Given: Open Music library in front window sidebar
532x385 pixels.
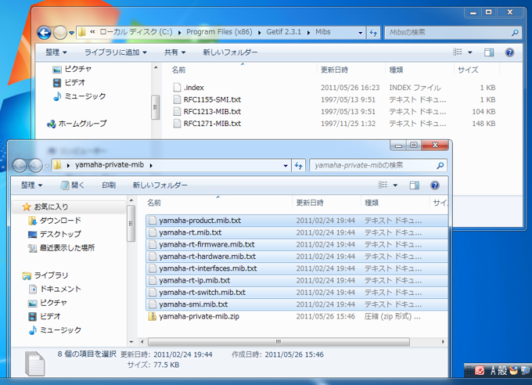Looking at the screenshot, I should click(55, 330).
